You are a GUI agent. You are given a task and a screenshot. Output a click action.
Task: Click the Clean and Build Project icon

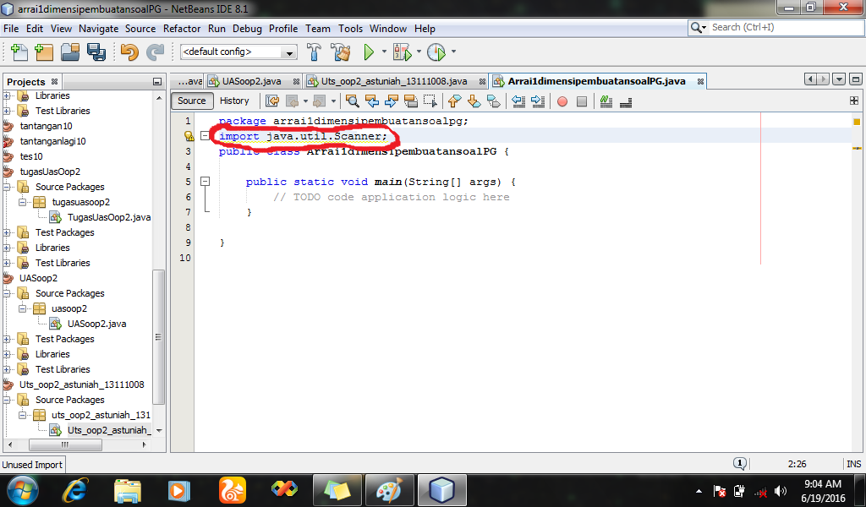(343, 52)
